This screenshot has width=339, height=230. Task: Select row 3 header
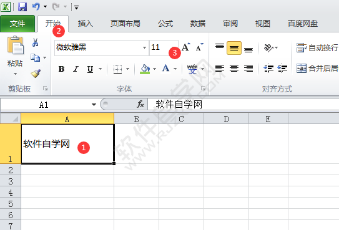point(11,181)
